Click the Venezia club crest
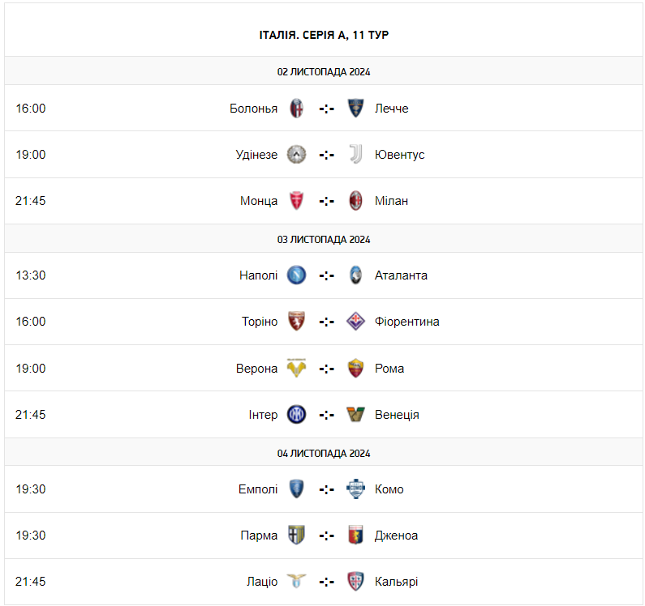Viewport: 645px width, 606px height. pyautogui.click(x=355, y=415)
